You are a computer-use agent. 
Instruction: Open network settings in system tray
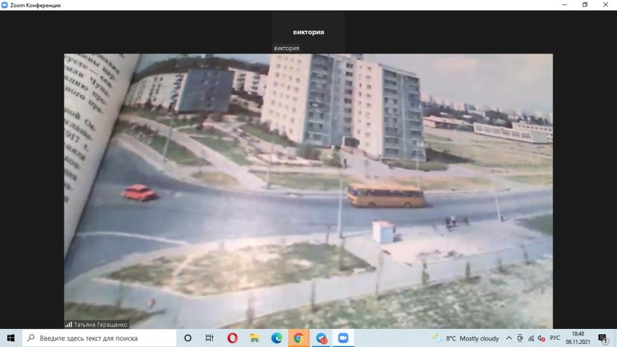pyautogui.click(x=530, y=338)
